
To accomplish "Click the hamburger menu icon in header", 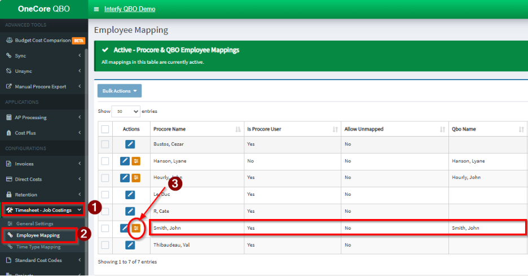I will 96,9.
